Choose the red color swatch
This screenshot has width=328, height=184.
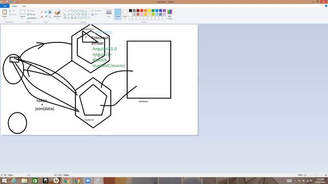click(141, 10)
